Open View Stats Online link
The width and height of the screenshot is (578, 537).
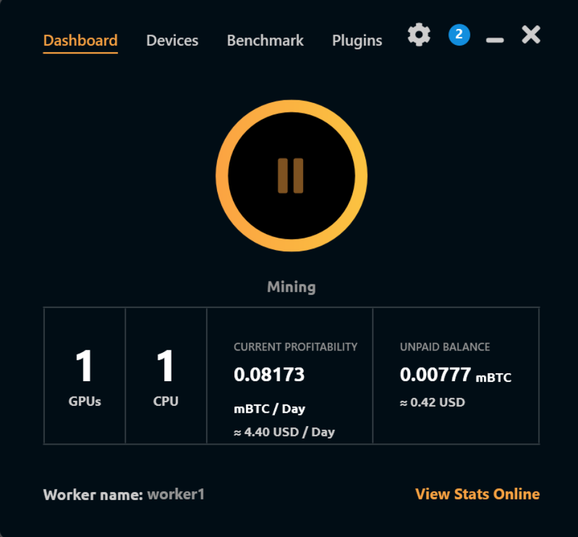pyautogui.click(x=478, y=494)
